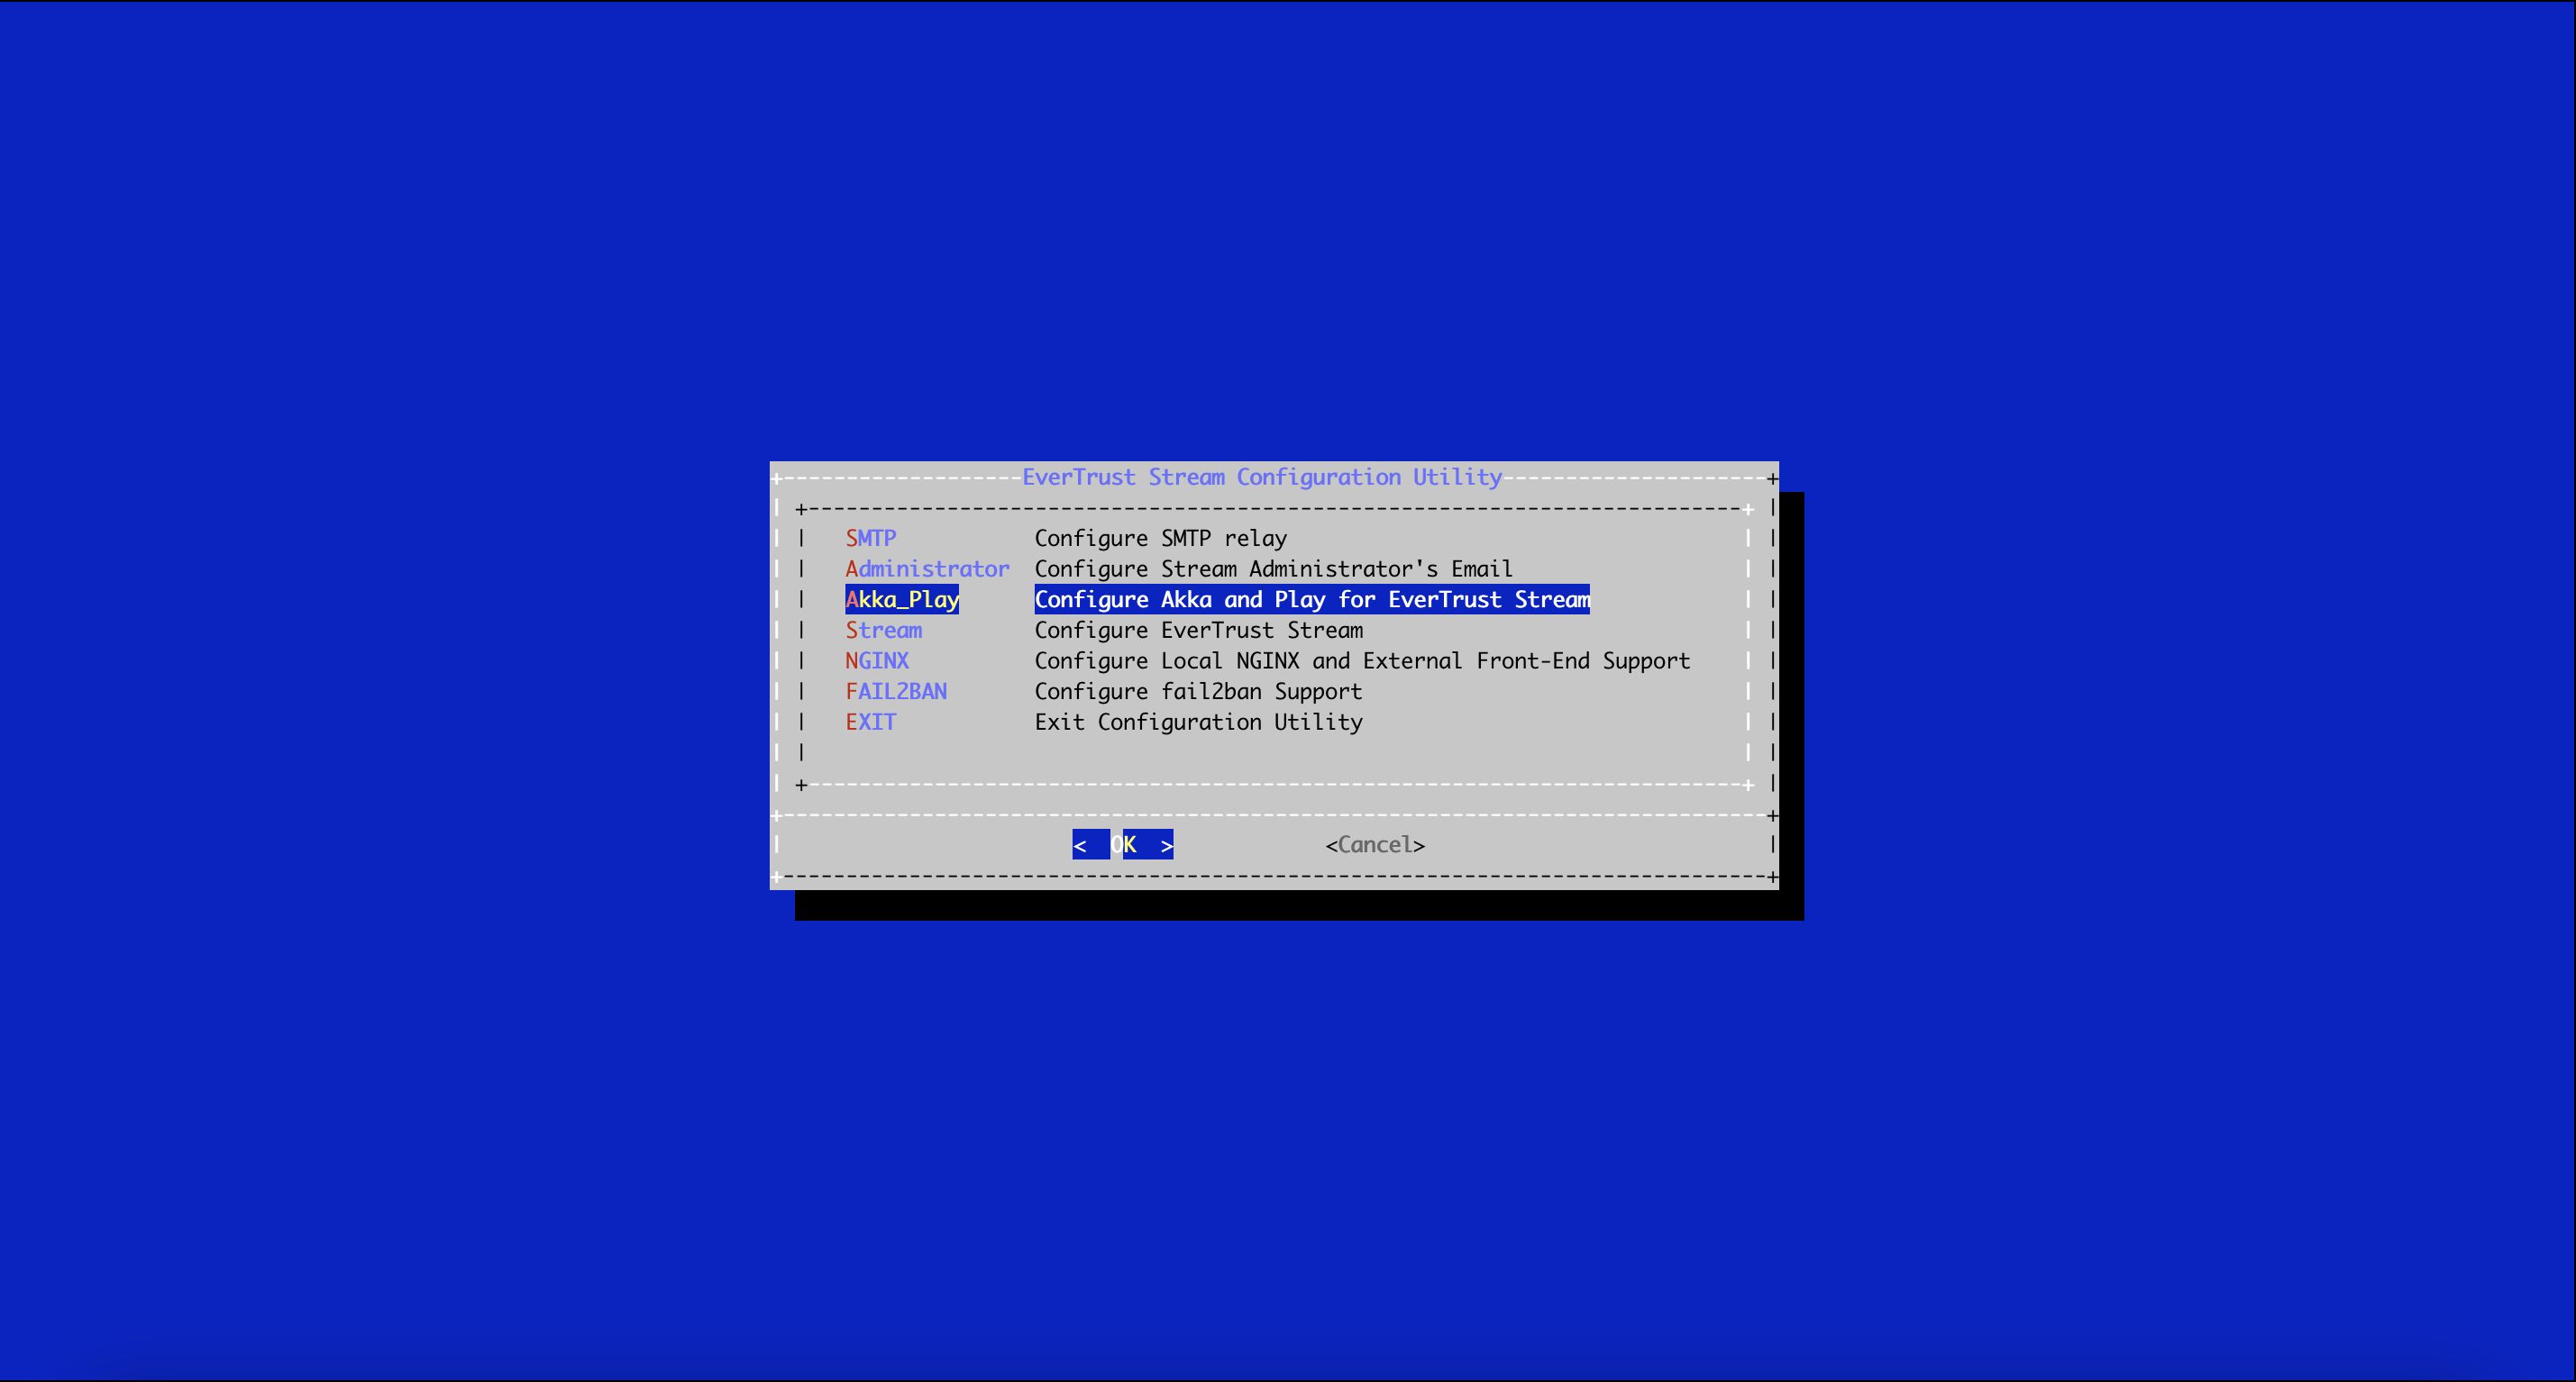Viewport: 2576px width, 1382px height.
Task: Select the Stream configuration entry
Action: [883, 630]
